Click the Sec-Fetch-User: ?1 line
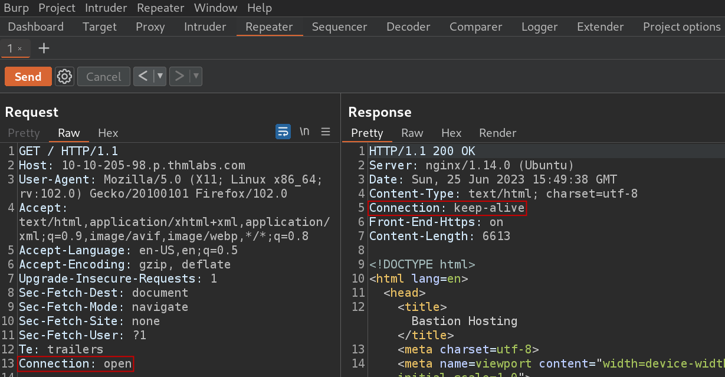The image size is (725, 377). tap(83, 335)
